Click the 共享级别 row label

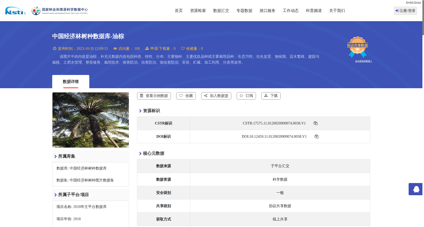[164, 206]
